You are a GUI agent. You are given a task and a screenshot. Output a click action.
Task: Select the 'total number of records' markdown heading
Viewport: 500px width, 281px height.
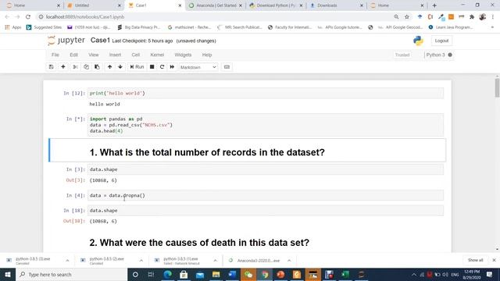[x=207, y=152]
